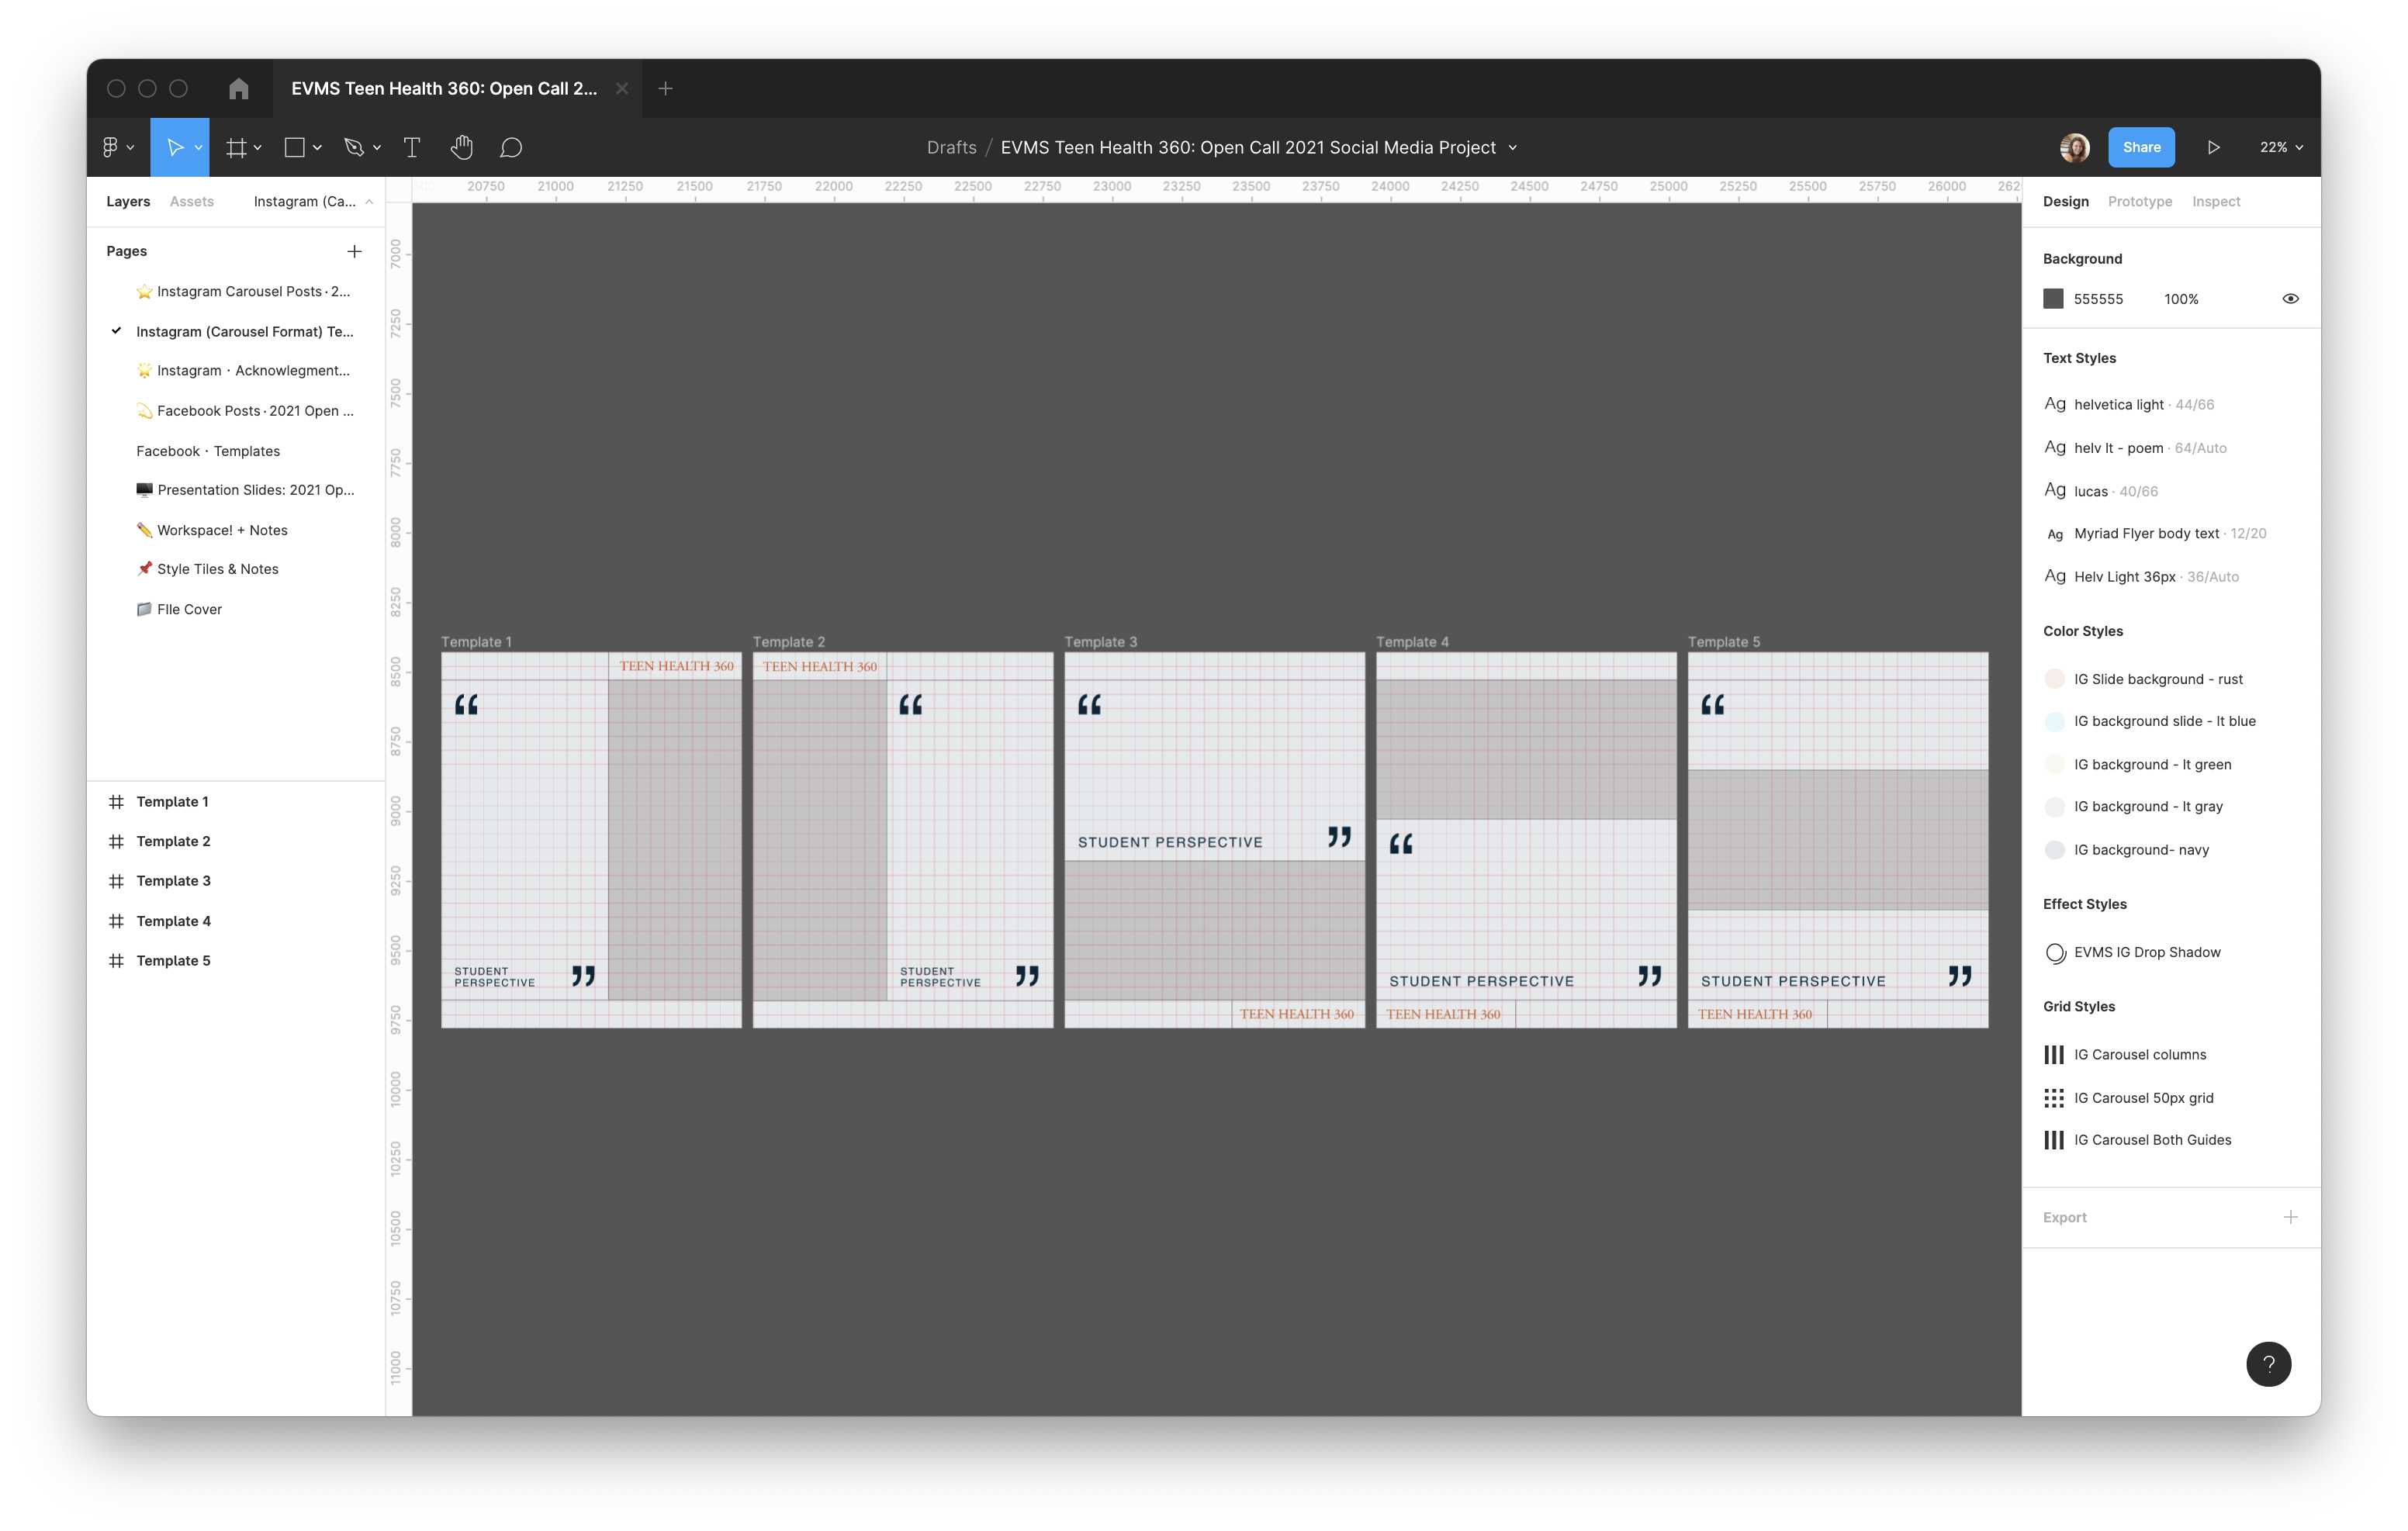Select the Template 1 frame label on canvas
The image size is (2408, 1531).
(x=476, y=642)
